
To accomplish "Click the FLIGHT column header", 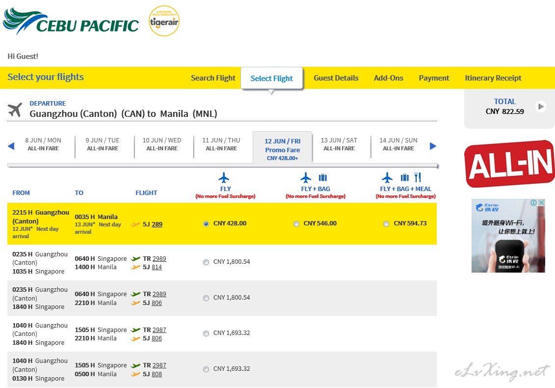I will pyautogui.click(x=146, y=193).
